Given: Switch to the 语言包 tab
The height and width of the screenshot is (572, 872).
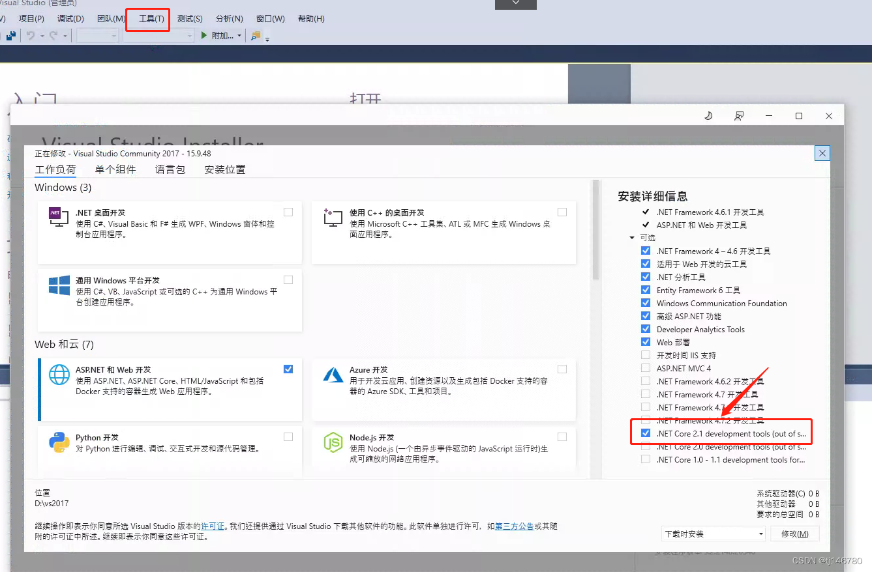Looking at the screenshot, I should point(170,169).
